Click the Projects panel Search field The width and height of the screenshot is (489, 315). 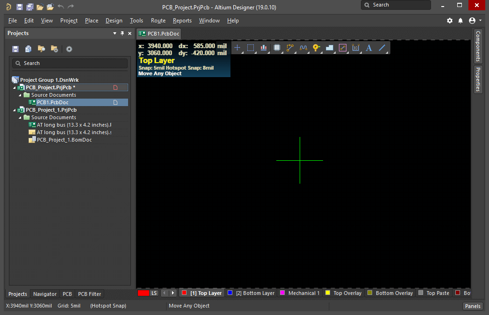coord(70,63)
